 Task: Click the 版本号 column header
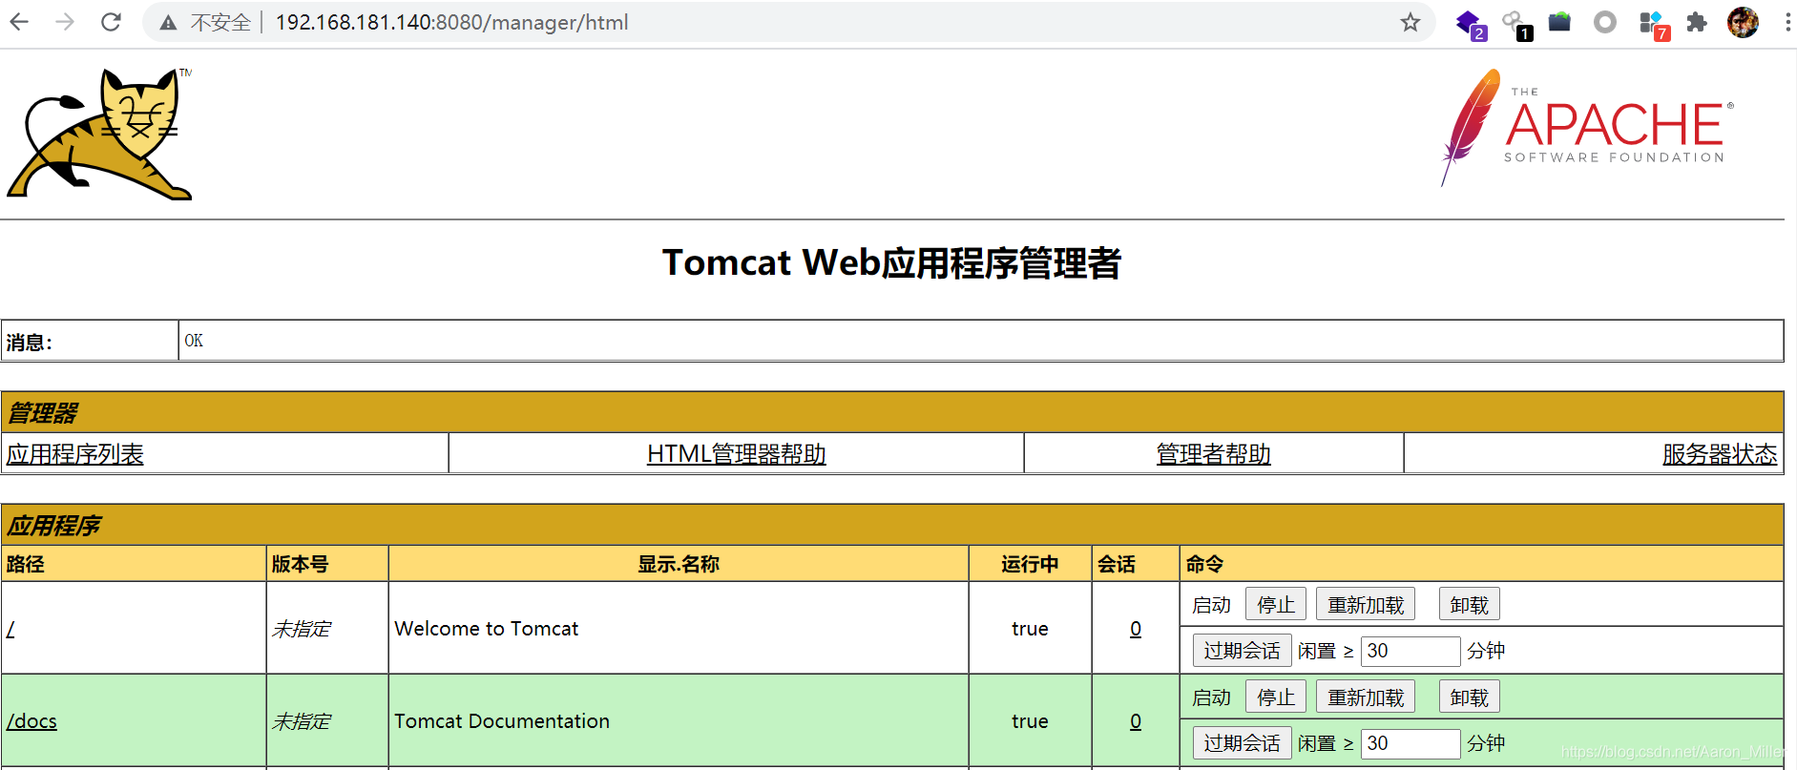pyautogui.click(x=300, y=564)
